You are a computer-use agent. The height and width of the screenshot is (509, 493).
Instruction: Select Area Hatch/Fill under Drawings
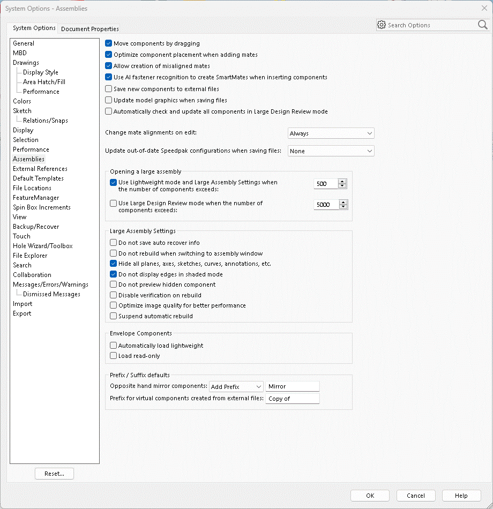coord(44,82)
